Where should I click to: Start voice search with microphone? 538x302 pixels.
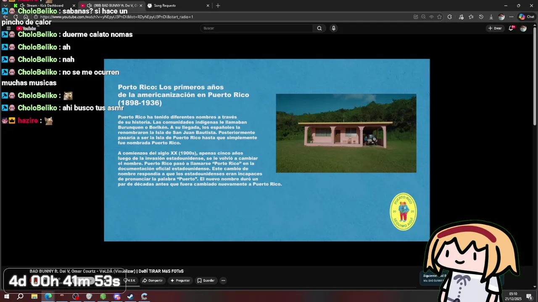click(334, 28)
